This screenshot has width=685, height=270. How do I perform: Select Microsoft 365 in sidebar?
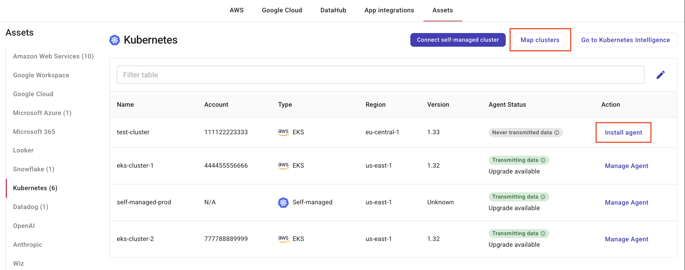coord(34,132)
